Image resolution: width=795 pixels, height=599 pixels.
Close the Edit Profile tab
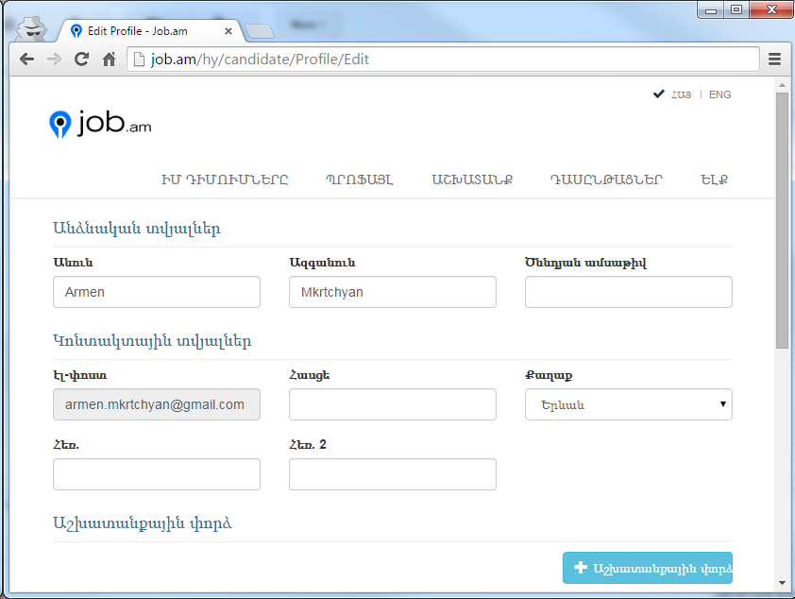(x=228, y=31)
